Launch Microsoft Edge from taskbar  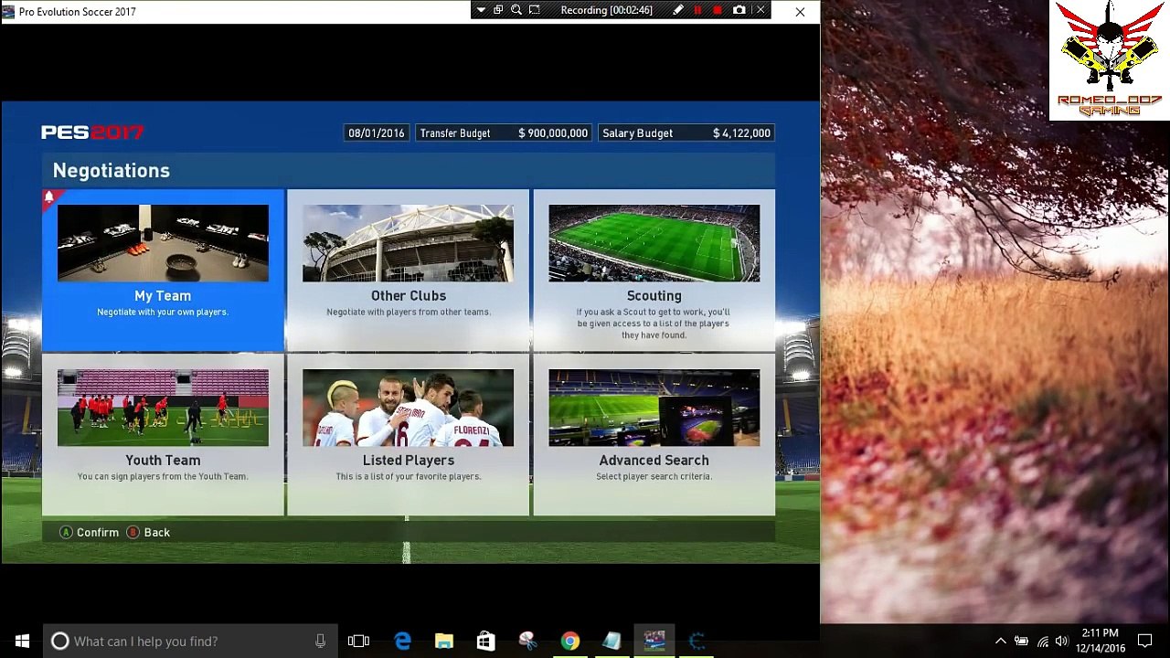(x=402, y=642)
